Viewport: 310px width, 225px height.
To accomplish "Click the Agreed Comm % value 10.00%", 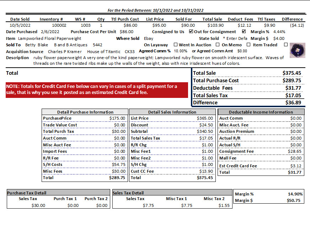I will tap(181, 51).
